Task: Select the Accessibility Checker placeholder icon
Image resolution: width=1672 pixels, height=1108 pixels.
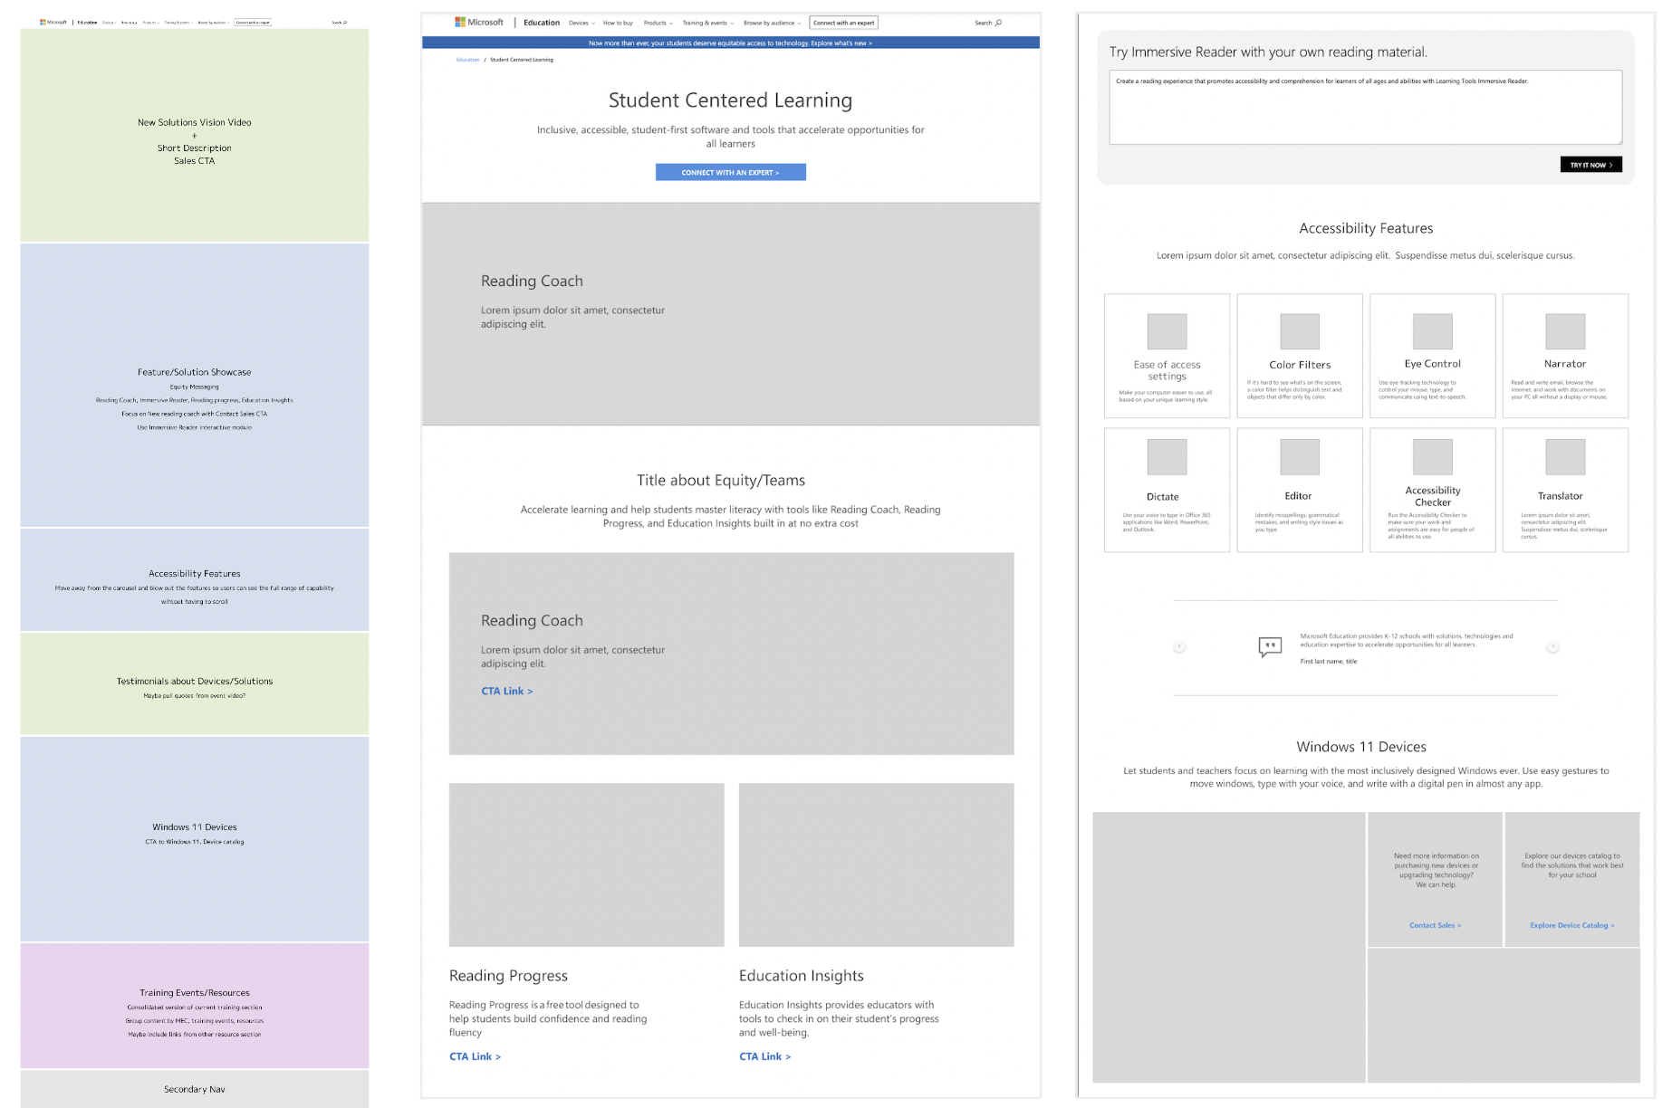Action: (x=1433, y=457)
